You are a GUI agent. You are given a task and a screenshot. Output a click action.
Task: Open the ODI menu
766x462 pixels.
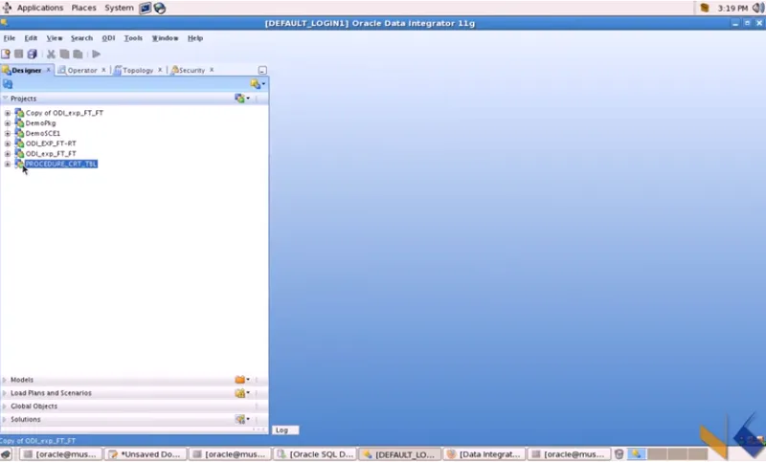(108, 38)
